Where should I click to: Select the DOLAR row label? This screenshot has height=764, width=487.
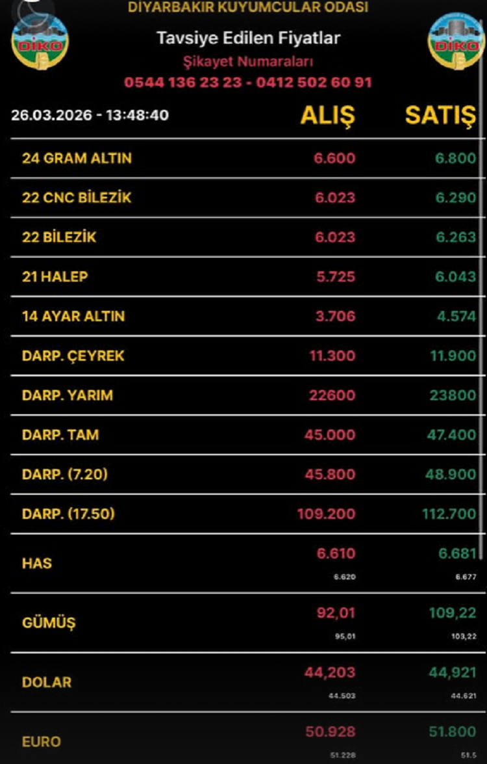[47, 682]
